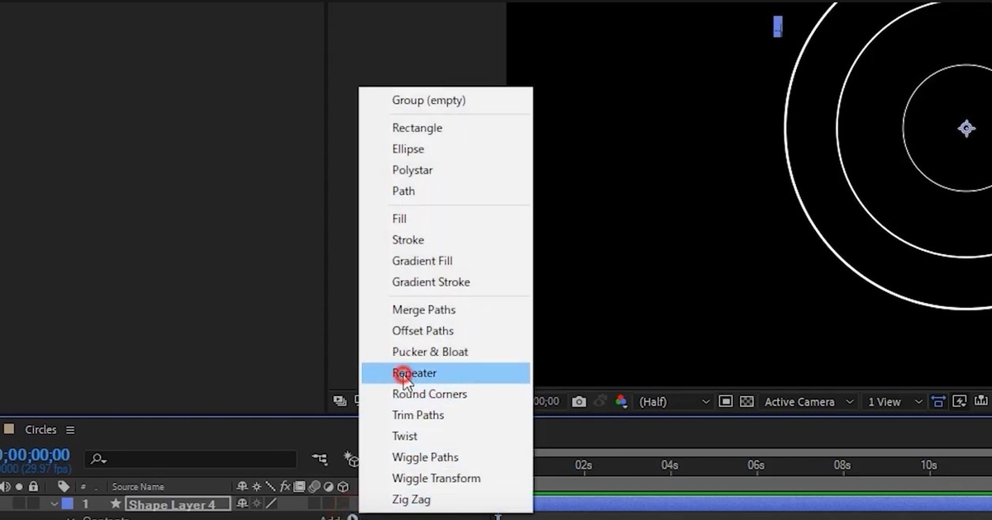Choose Twist from the Add menu
The height and width of the screenshot is (520, 992).
click(446, 437)
